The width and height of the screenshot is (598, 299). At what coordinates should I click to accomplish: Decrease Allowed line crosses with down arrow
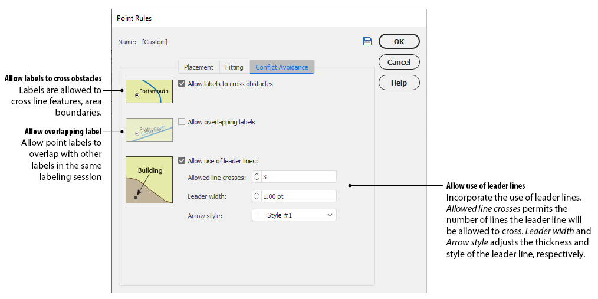pos(257,179)
